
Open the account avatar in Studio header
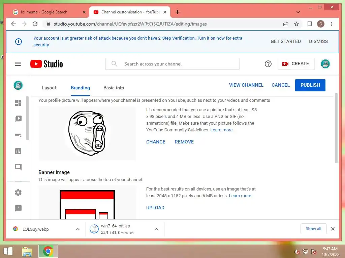pos(325,64)
